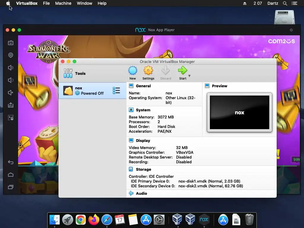Click Nox keyboard control icon in sidebar
The image size is (304, 228).
pyautogui.click(x=11, y=43)
